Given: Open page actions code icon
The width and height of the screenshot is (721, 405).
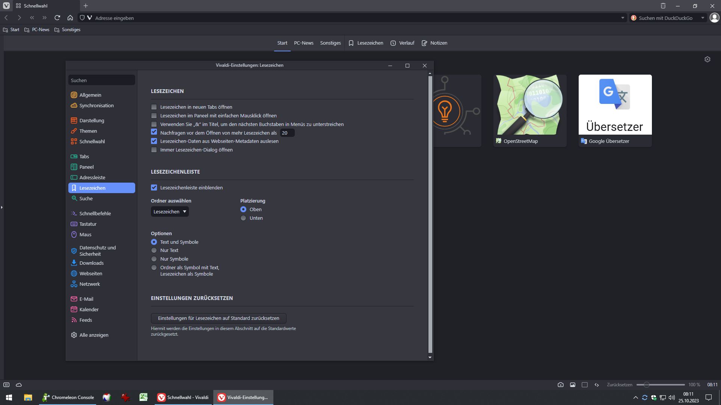Looking at the screenshot, I should click(x=597, y=385).
